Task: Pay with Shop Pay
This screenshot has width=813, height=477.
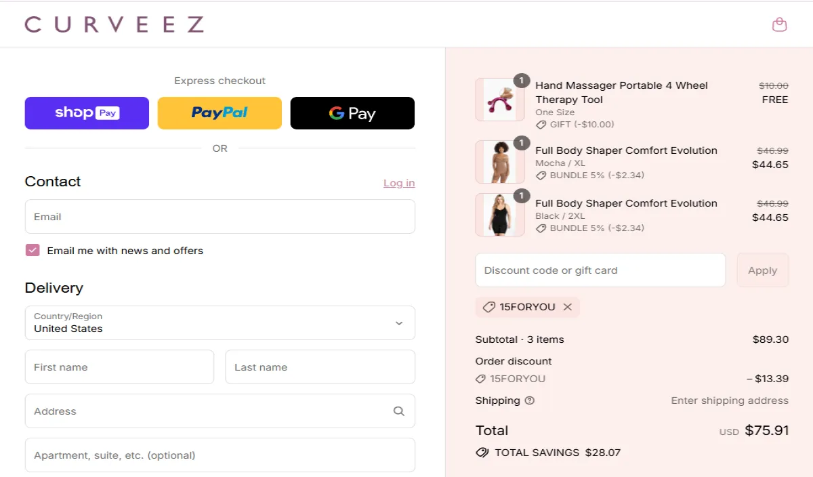Action: point(87,112)
